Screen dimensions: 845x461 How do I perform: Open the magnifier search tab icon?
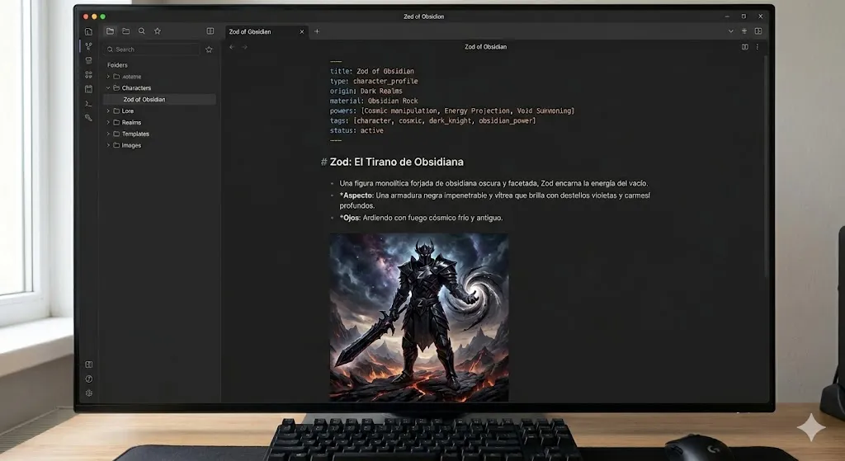142,31
